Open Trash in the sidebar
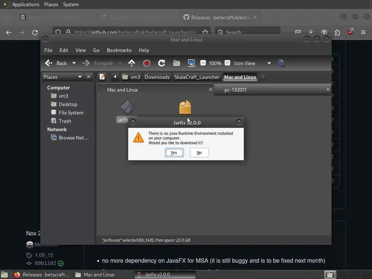 [x=61, y=121]
